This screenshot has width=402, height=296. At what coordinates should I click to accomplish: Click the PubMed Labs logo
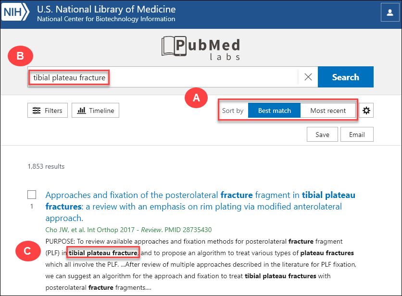tap(201, 49)
